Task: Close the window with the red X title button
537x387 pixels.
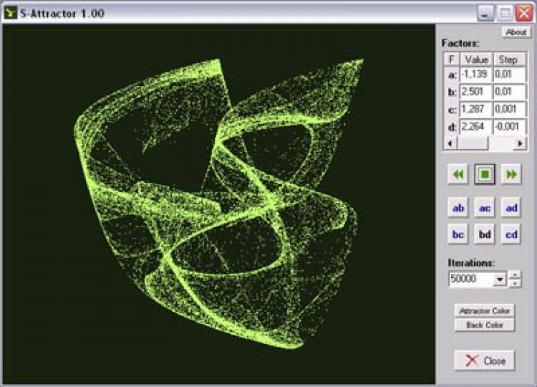Action: 524,14
